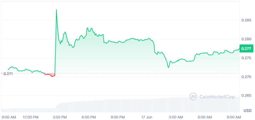Select the green 0.277 current price tag
The image size is (255, 120).
(246, 49)
